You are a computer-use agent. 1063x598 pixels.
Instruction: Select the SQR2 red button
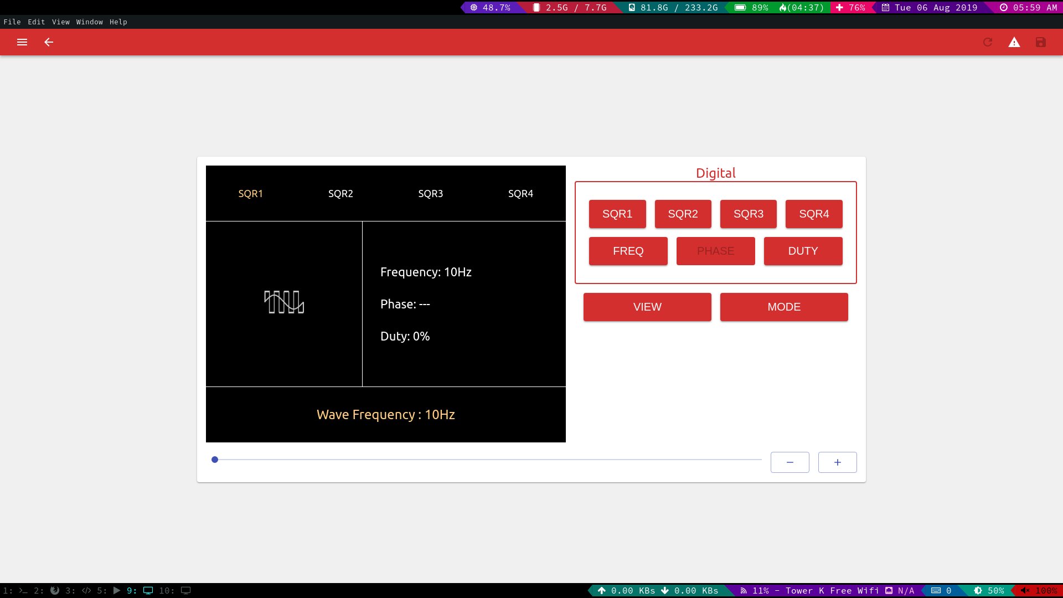[x=683, y=214]
